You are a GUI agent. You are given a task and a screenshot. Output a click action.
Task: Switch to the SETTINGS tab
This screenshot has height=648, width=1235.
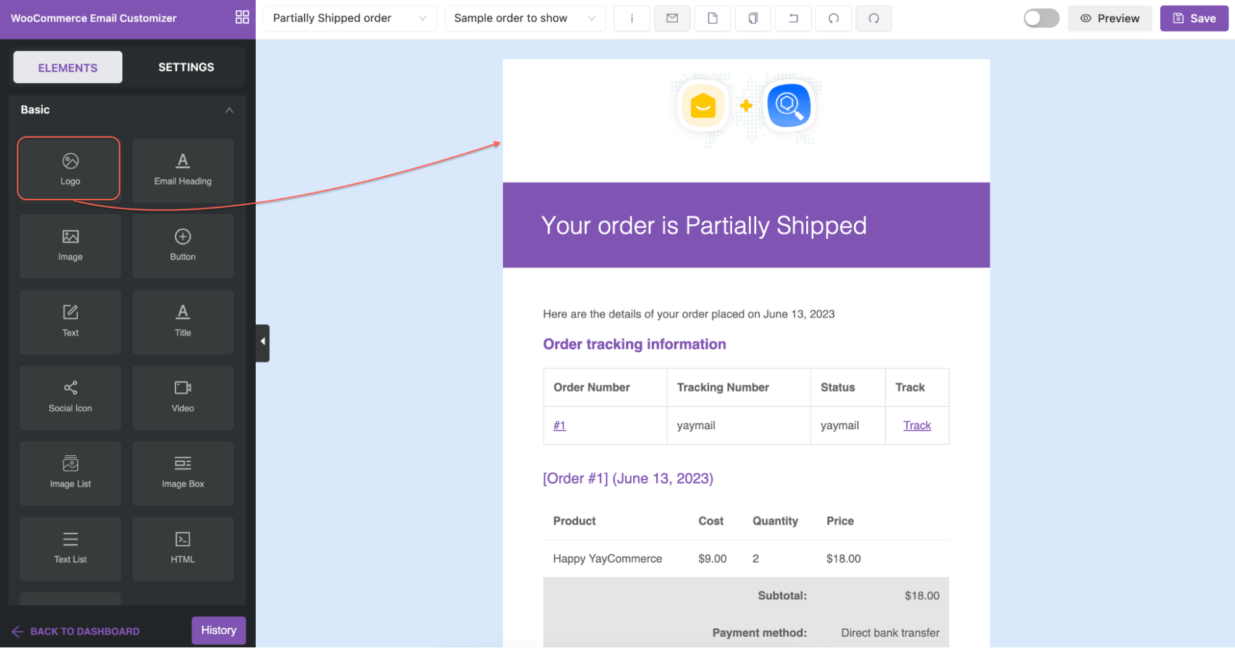(x=186, y=67)
